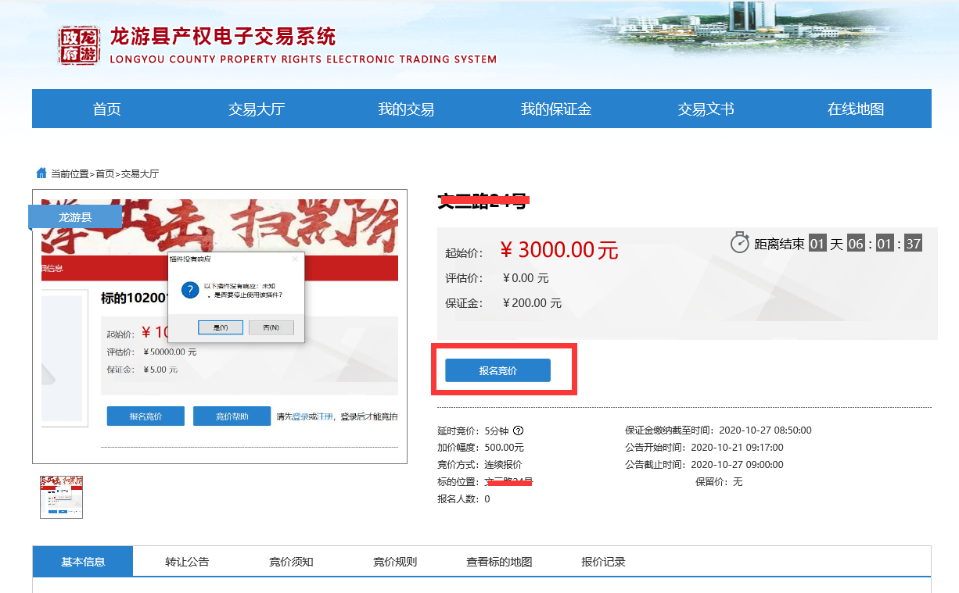
Task: Click the 首页 link in the breadcrumb
Action: pos(105,174)
